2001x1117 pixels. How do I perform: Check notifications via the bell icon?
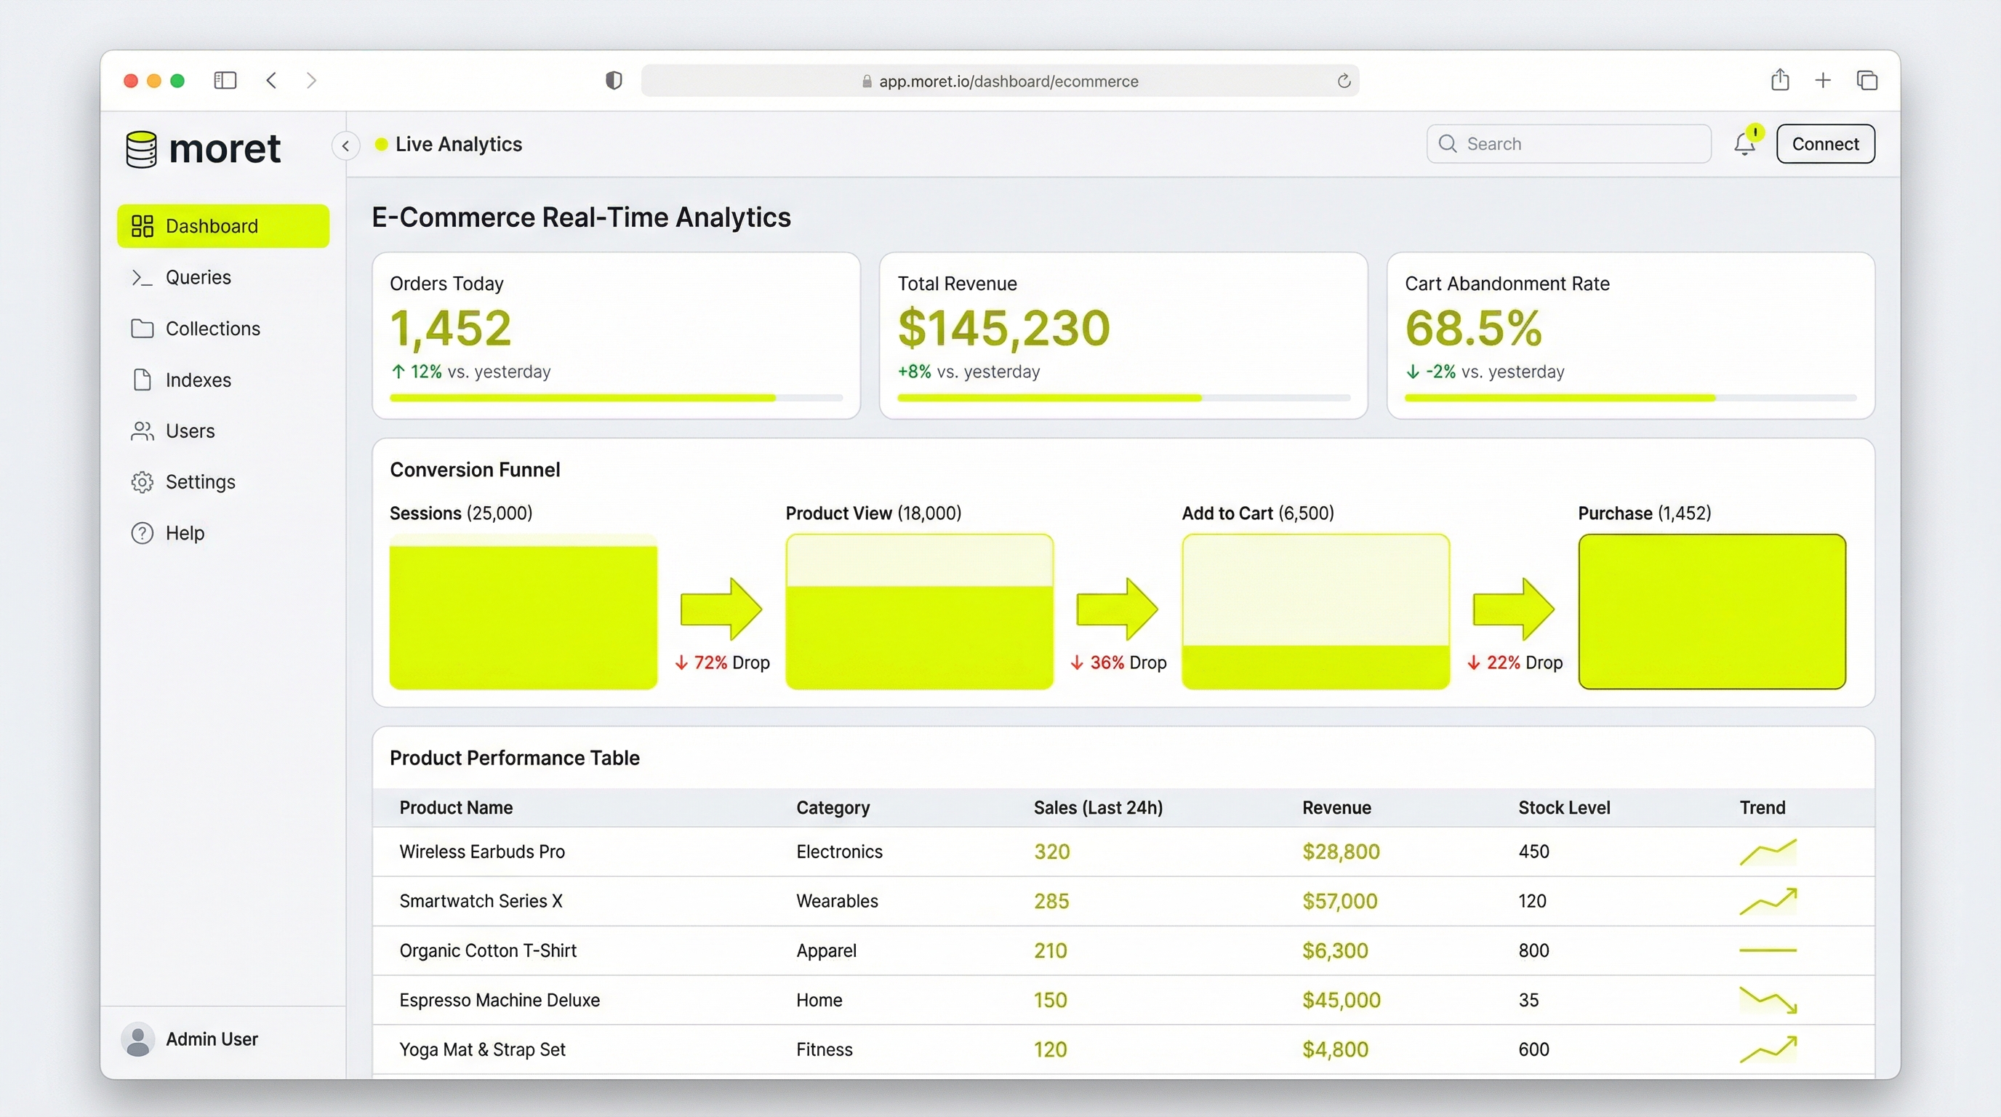pos(1744,144)
